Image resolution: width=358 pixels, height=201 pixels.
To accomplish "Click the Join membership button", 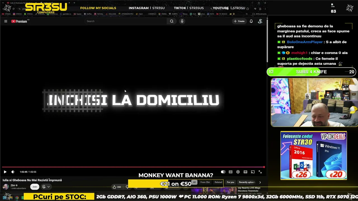I will click(35, 187).
